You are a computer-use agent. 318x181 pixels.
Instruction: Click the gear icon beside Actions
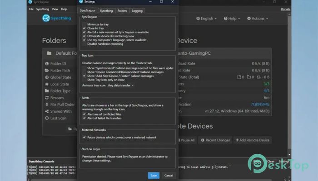click(249, 19)
